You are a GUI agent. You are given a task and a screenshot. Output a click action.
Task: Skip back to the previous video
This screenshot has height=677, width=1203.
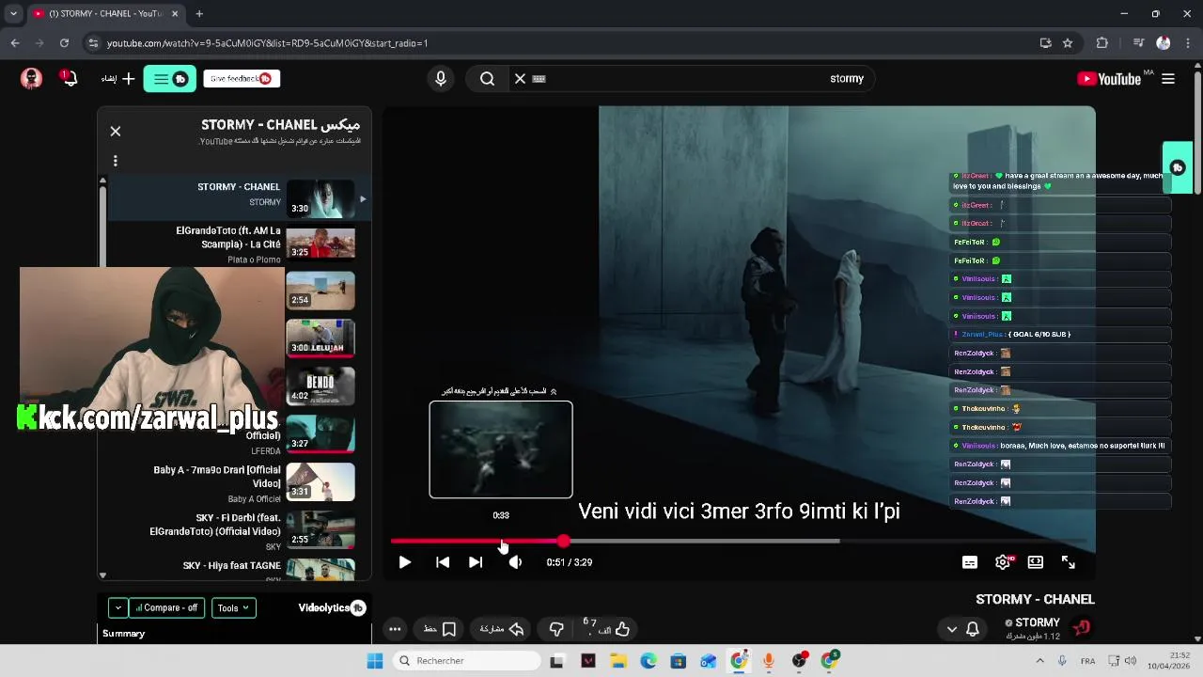click(443, 562)
